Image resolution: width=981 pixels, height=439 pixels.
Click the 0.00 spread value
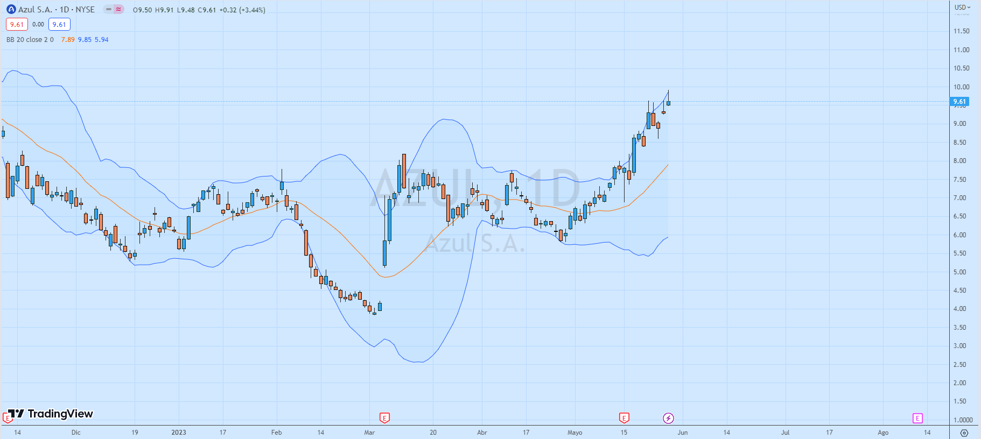[38, 24]
